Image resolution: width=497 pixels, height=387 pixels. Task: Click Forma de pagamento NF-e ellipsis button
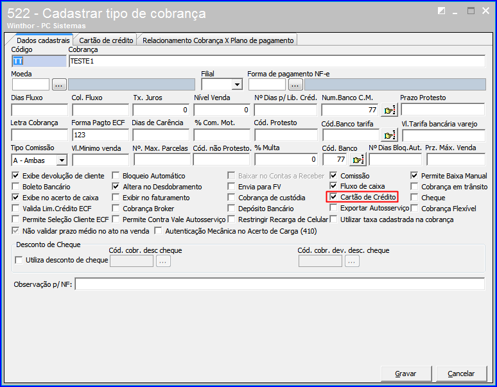[295, 85]
